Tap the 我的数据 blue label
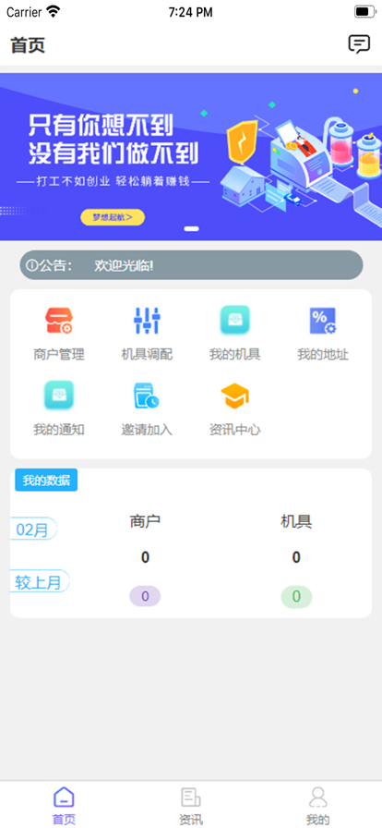The width and height of the screenshot is (382, 828). click(46, 480)
